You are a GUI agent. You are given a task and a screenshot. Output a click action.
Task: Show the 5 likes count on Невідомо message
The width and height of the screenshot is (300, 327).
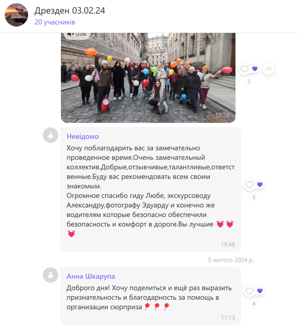point(254,197)
